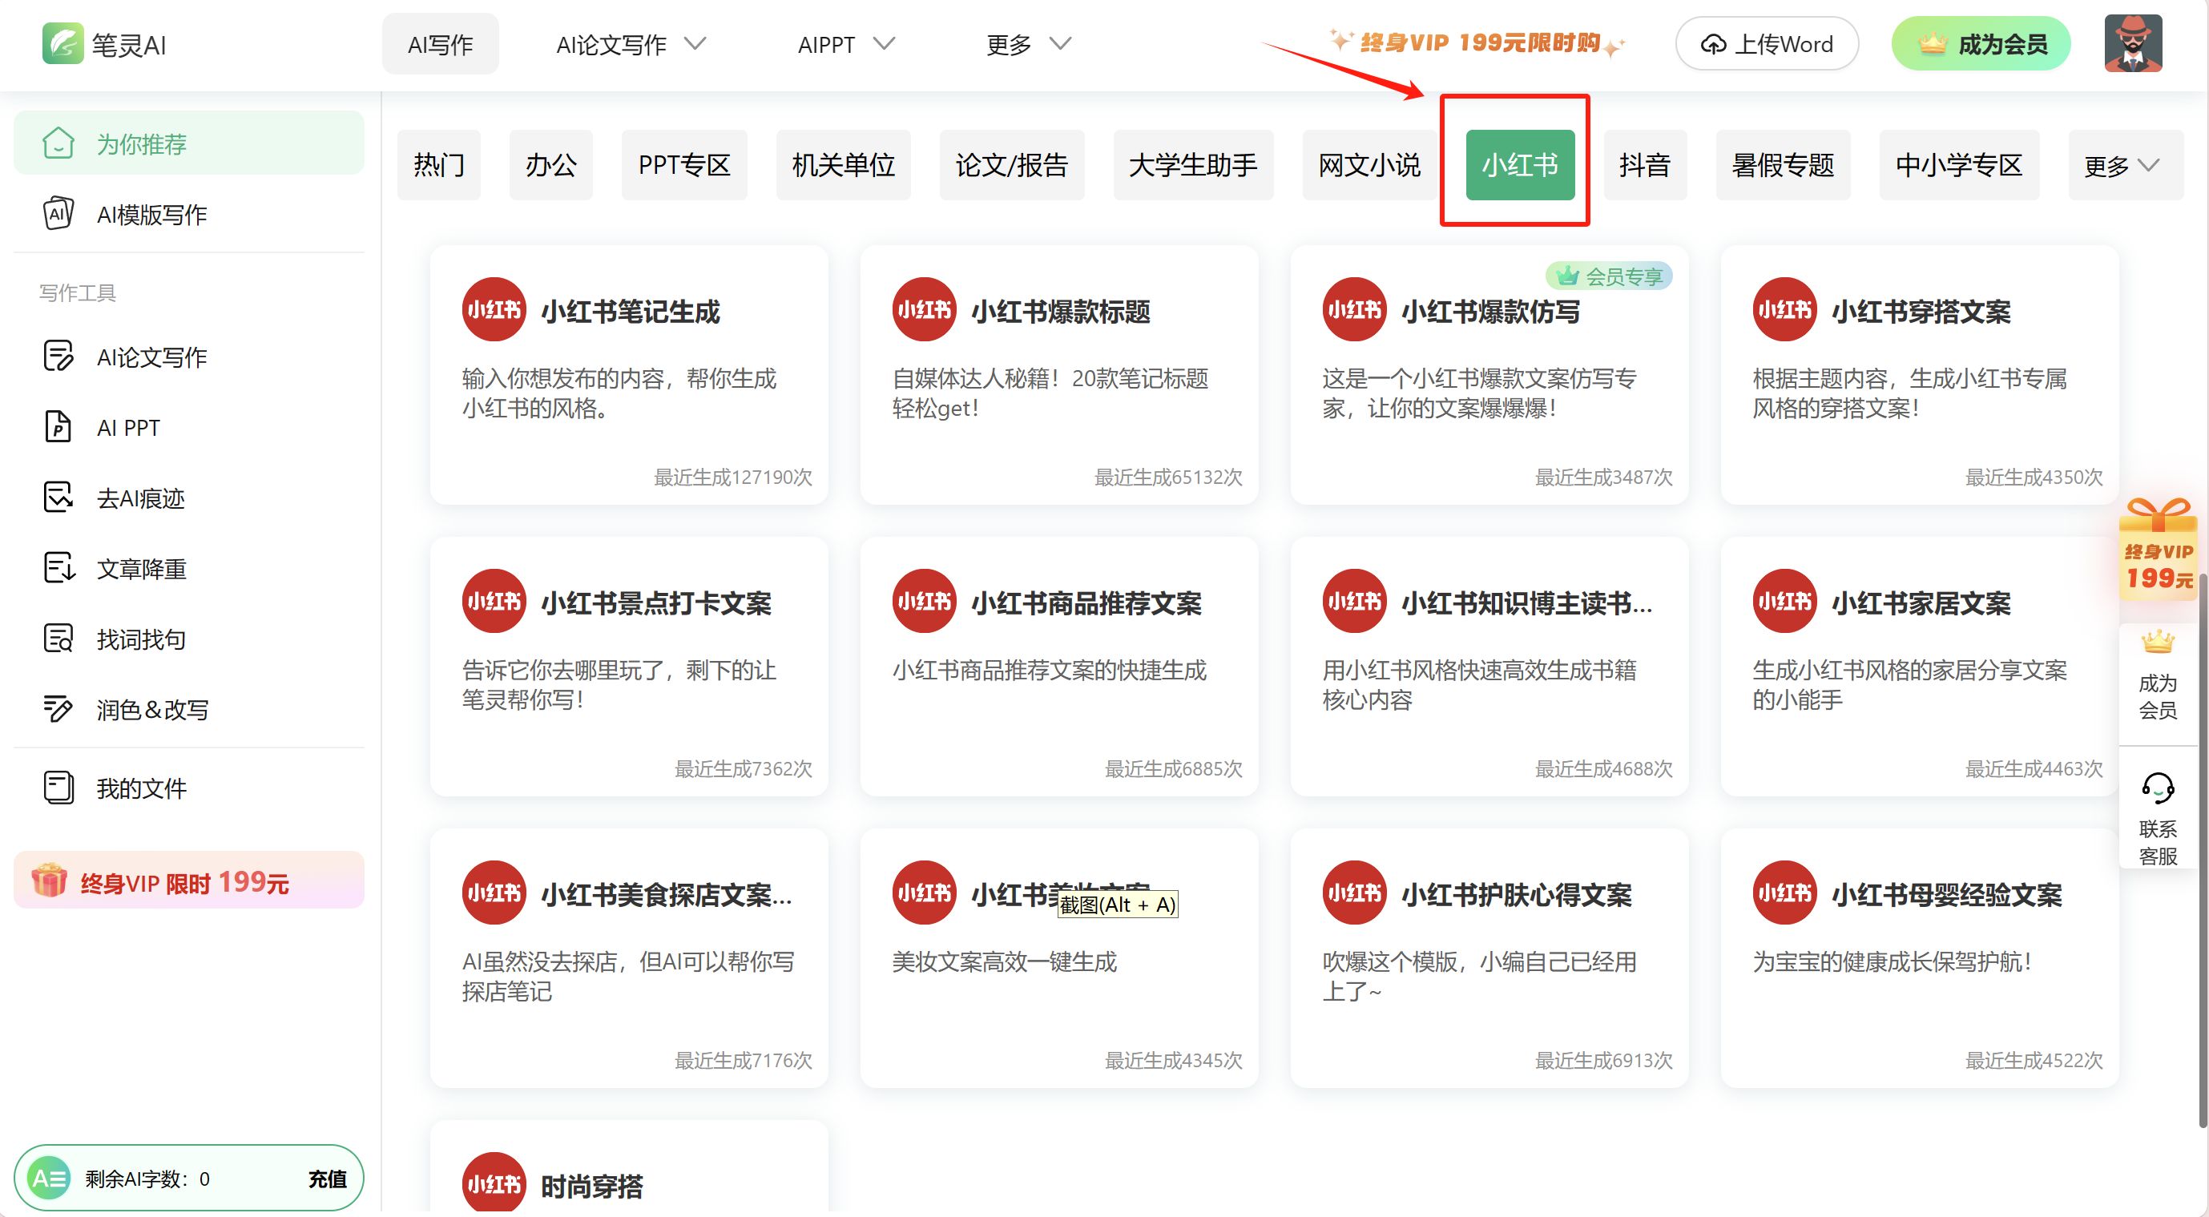This screenshot has width=2209, height=1217.
Task: Click 找词找句 sidebar icon
Action: 58,639
